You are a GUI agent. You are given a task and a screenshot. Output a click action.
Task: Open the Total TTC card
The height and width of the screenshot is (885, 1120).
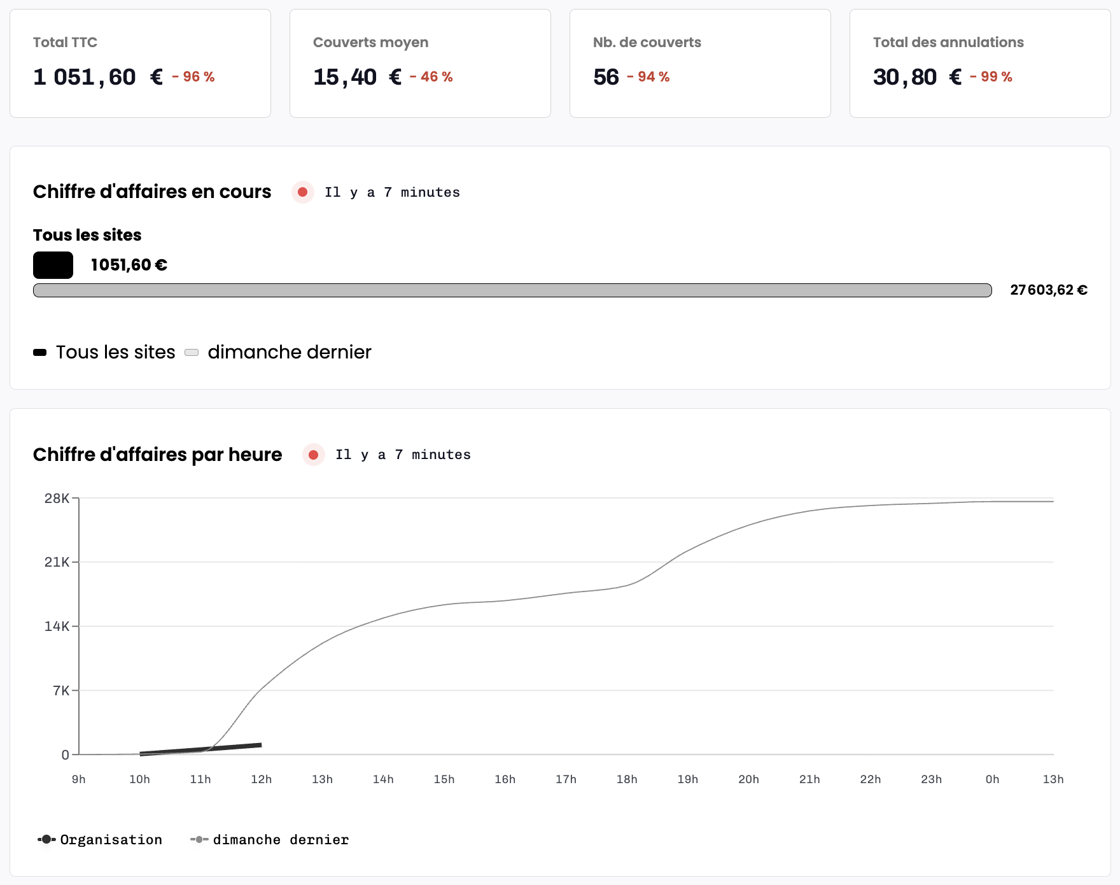(x=140, y=63)
